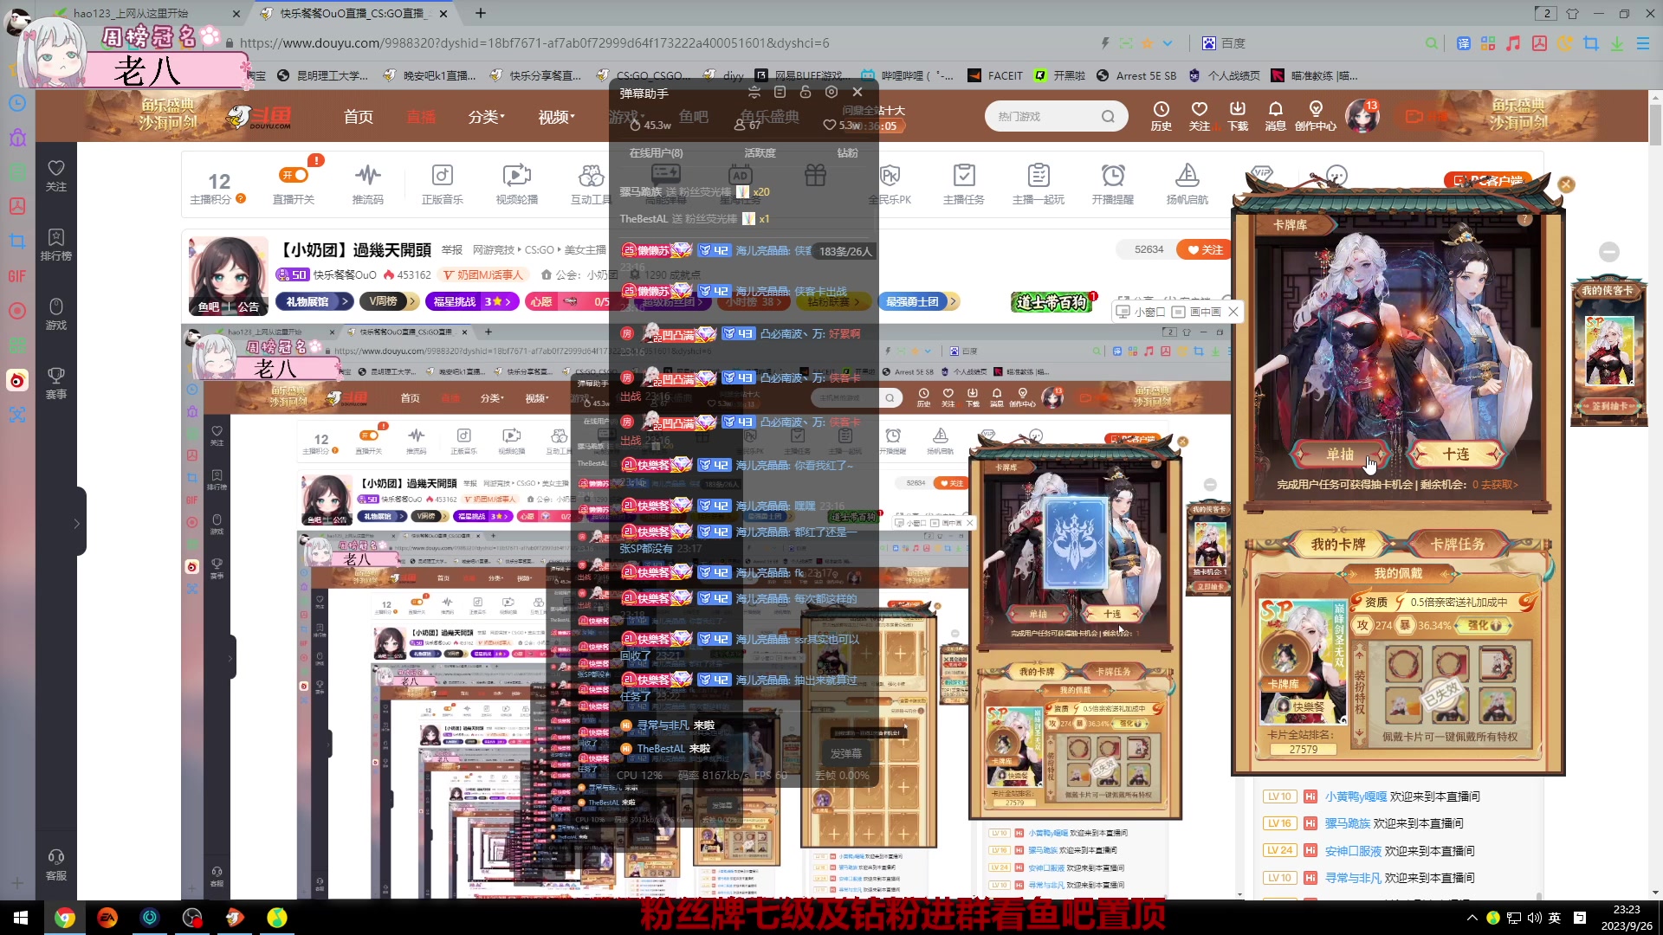1663x935 pixels.
Task: Open the 消息 bell notifications icon
Action: [1275, 115]
